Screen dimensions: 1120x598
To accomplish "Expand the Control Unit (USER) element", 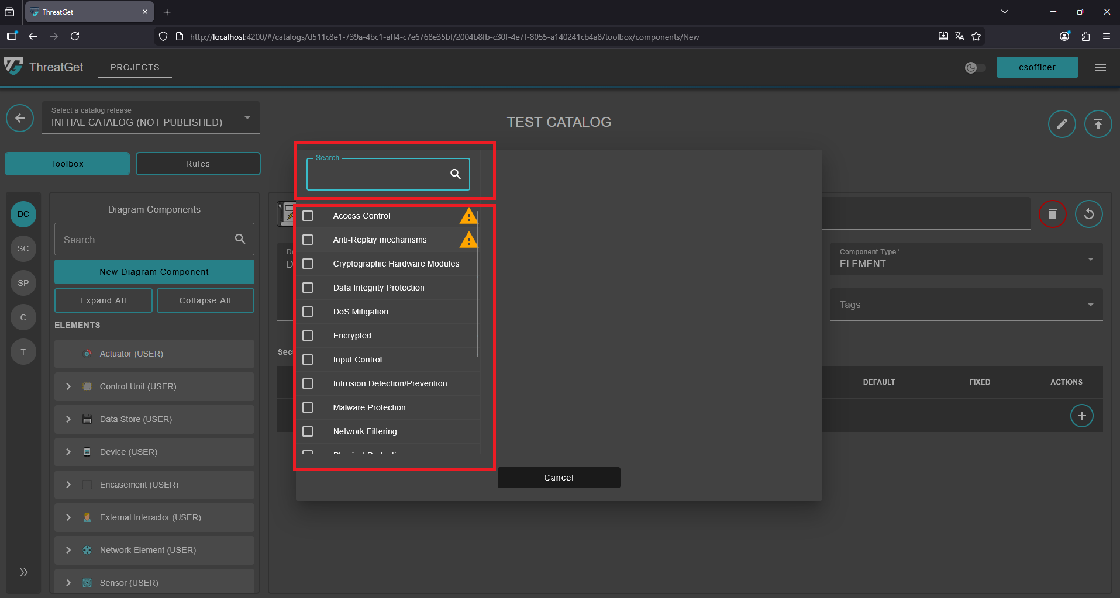I will click(x=68, y=386).
